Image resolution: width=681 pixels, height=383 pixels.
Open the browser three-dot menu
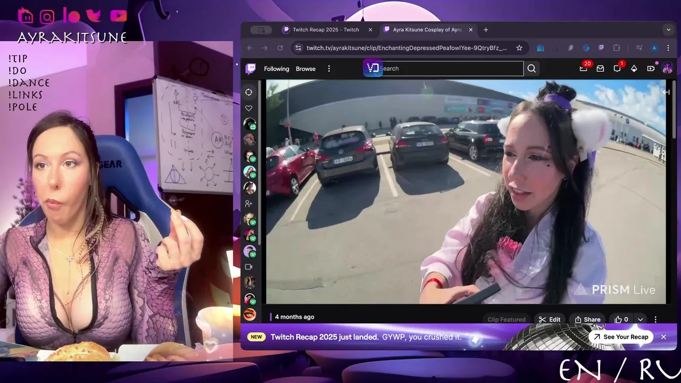668,48
